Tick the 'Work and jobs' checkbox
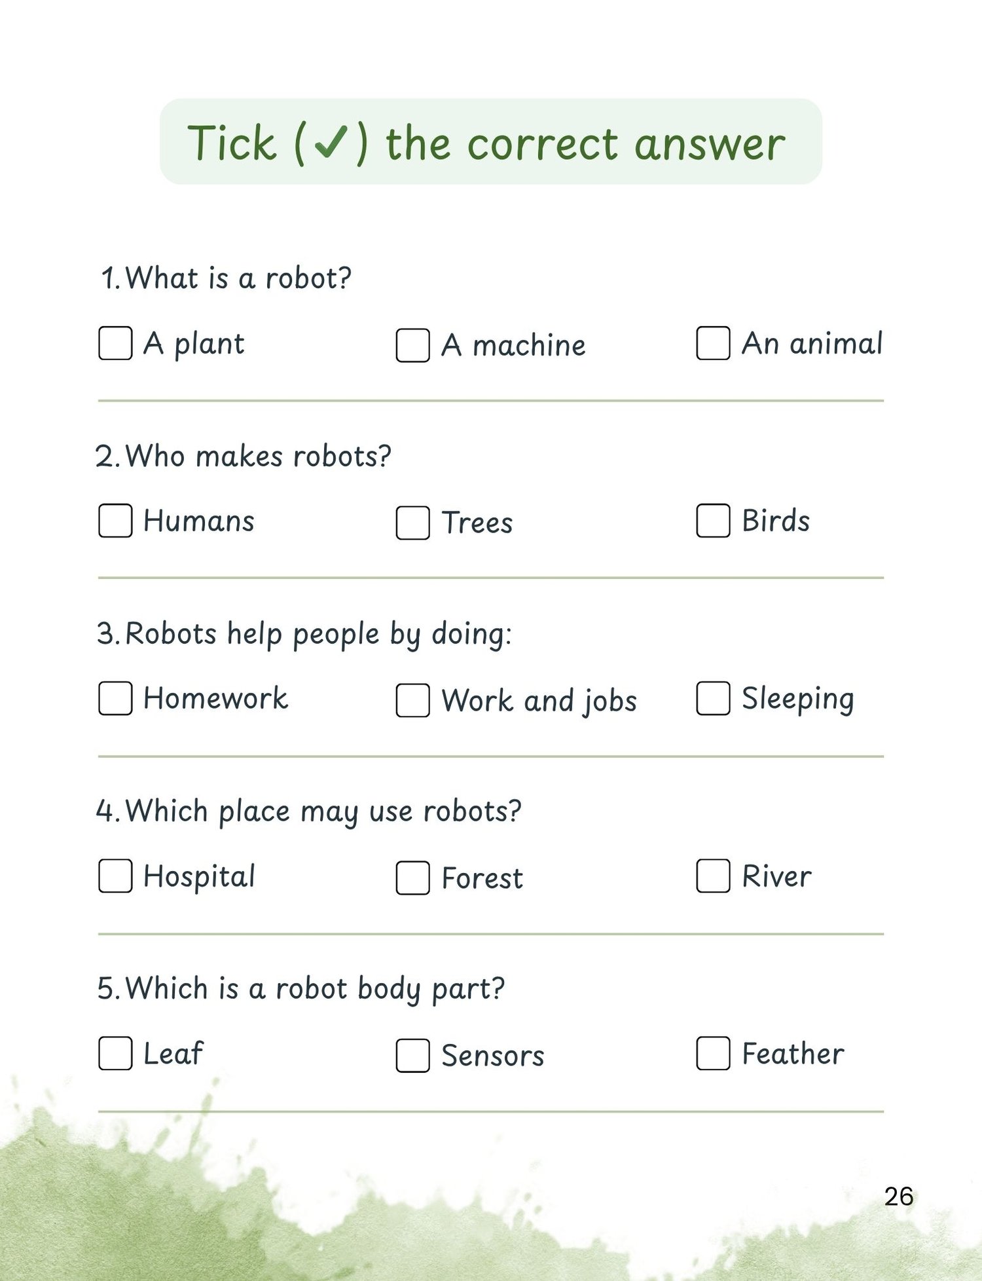This screenshot has width=982, height=1281. pos(413,700)
